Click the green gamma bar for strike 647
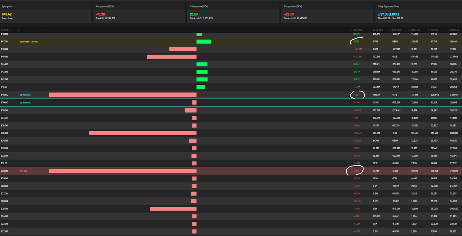The height and width of the screenshot is (236, 462). point(204,42)
